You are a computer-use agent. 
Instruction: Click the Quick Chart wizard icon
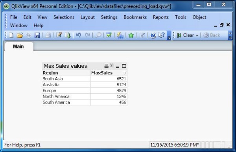point(120,35)
